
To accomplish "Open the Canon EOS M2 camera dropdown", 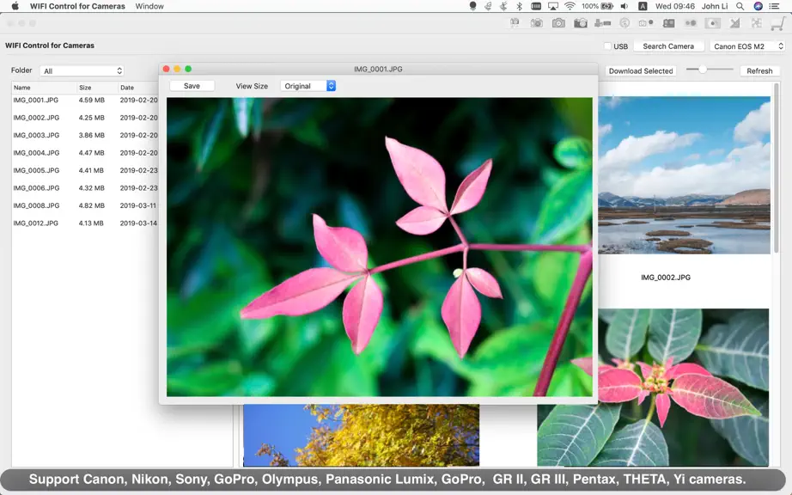I will 748,46.
